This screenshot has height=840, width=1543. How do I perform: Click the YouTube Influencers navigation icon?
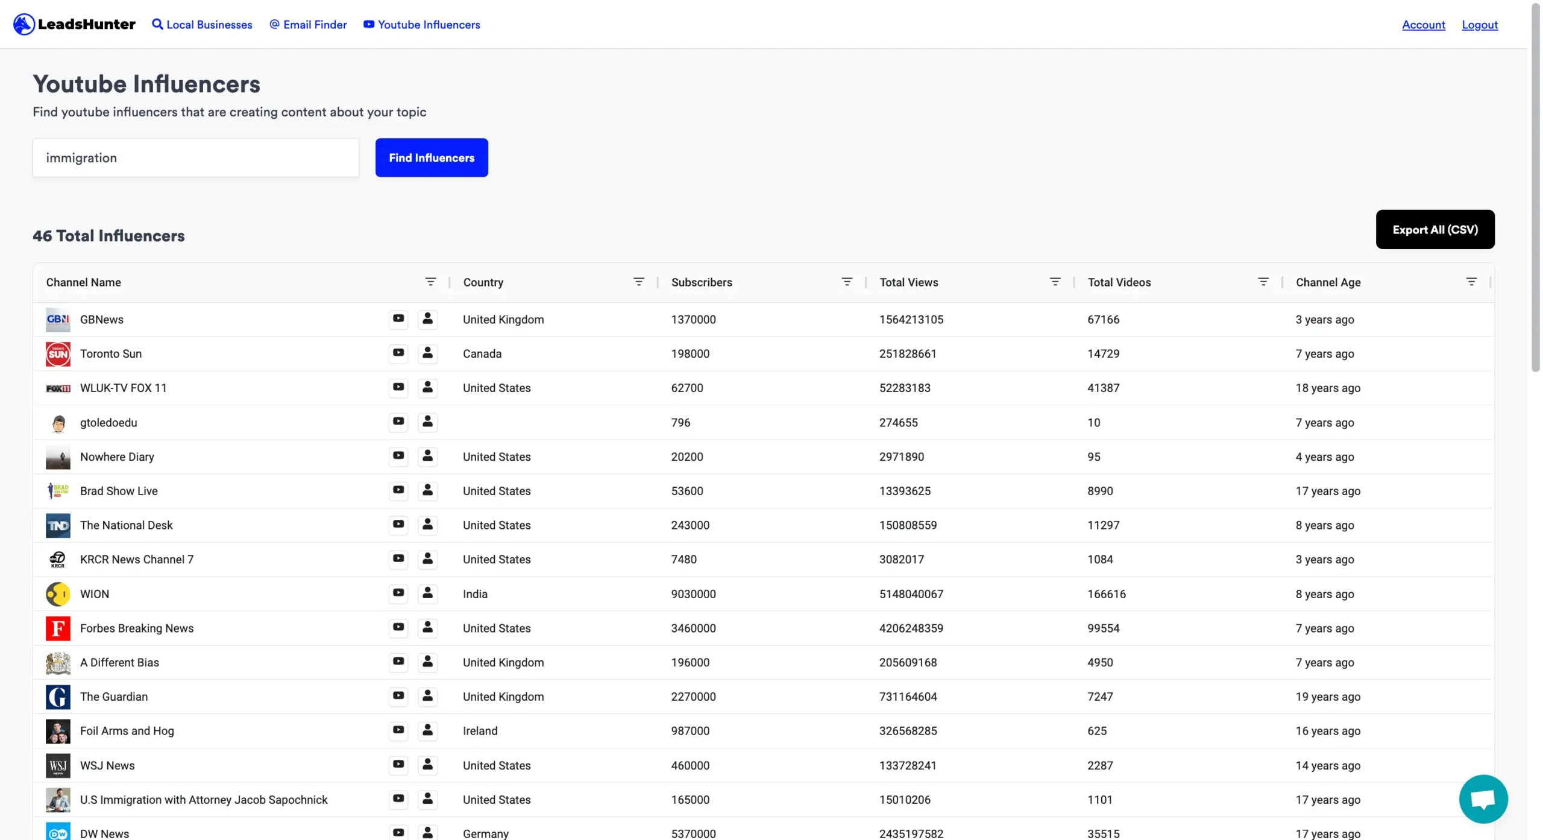(367, 23)
